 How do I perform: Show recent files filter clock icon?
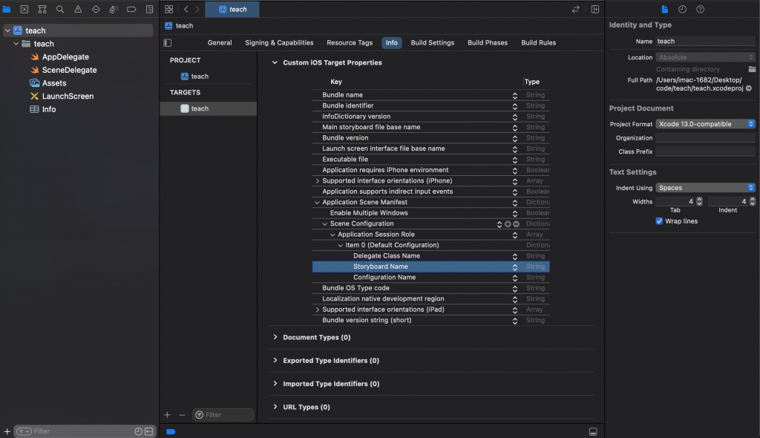click(x=138, y=431)
